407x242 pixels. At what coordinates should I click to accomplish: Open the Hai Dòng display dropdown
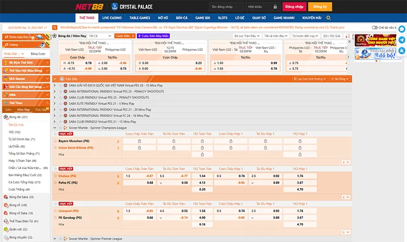coord(340,79)
